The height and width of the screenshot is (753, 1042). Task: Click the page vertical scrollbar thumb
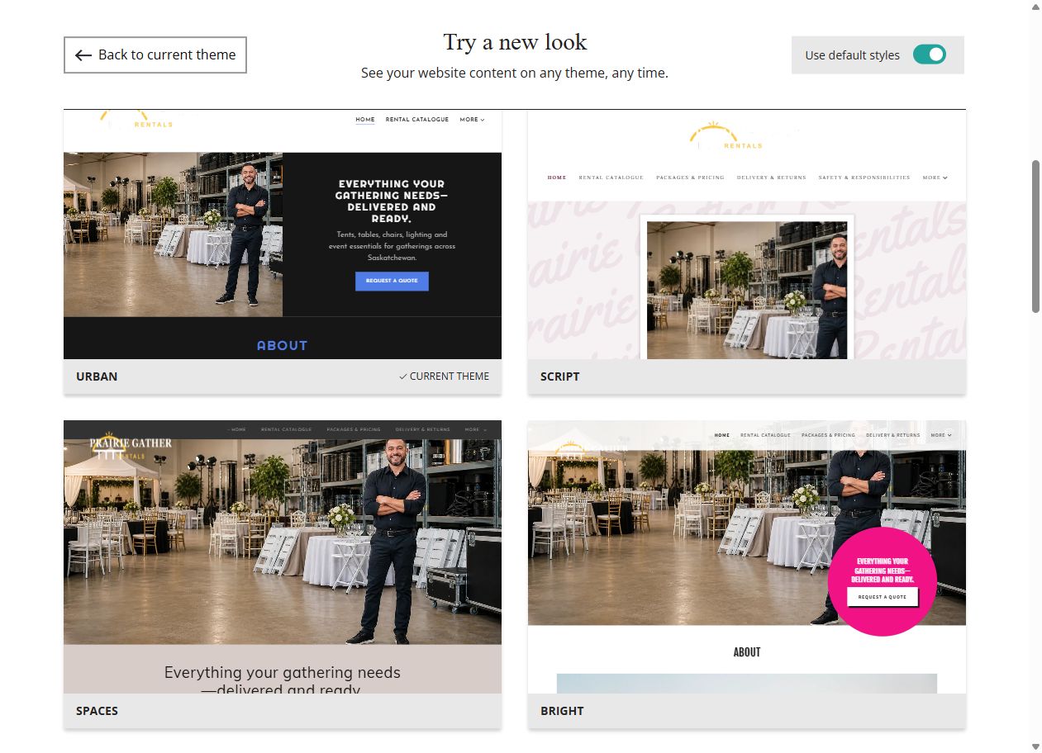pos(1035,236)
